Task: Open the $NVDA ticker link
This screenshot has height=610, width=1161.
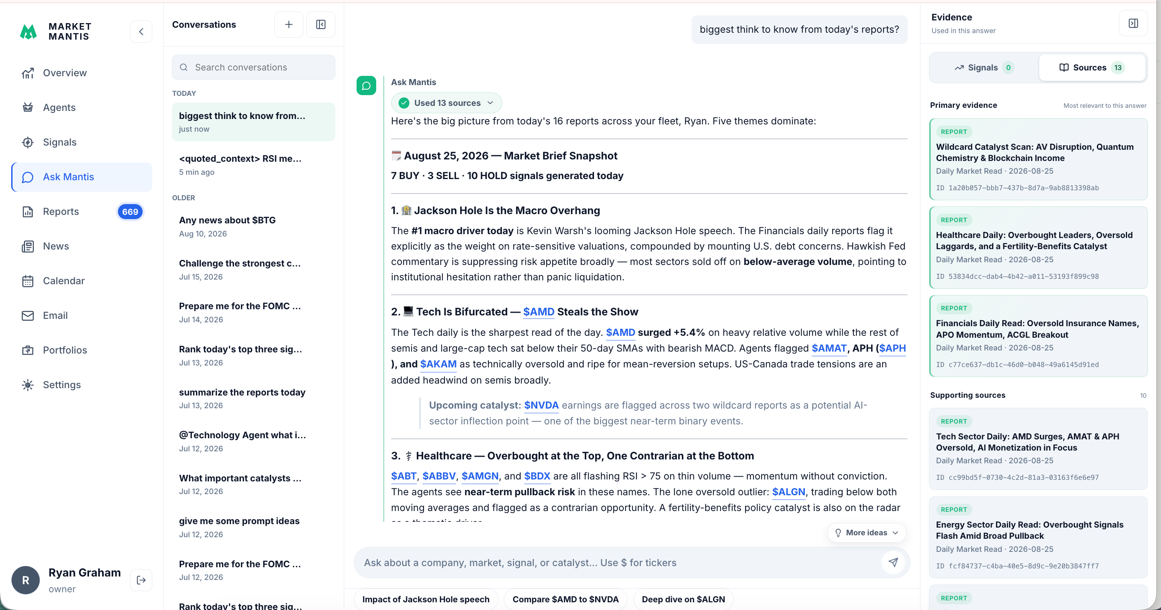Action: click(x=541, y=405)
